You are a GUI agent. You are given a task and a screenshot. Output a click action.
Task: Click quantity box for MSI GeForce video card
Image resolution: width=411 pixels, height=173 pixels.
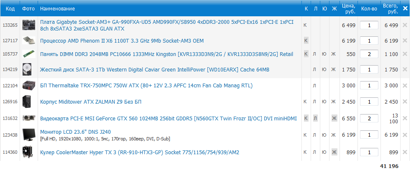click(369, 118)
